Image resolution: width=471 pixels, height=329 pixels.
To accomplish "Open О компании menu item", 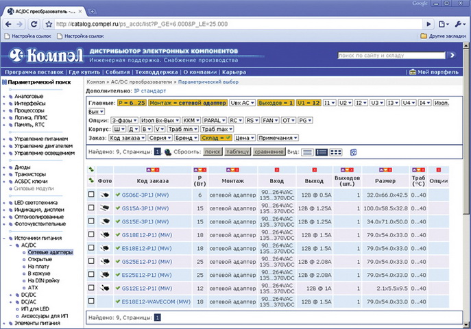I will [x=200, y=72].
